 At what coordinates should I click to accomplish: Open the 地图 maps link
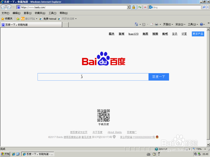145,34
